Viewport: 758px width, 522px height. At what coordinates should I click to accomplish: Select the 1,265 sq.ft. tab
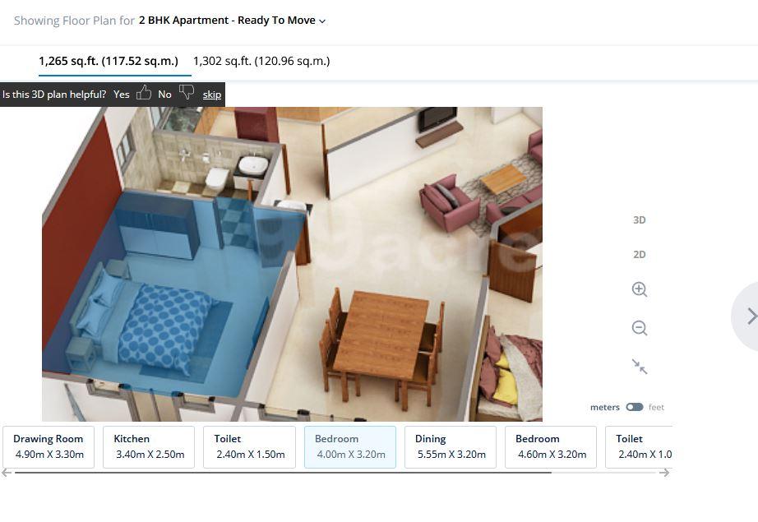pyautogui.click(x=109, y=61)
